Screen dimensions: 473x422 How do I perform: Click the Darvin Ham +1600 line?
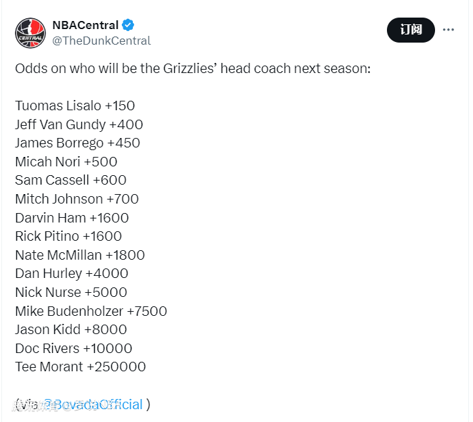pyautogui.click(x=71, y=218)
